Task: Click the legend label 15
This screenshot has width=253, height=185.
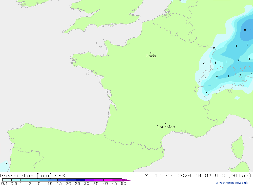Action: pos(59,183)
